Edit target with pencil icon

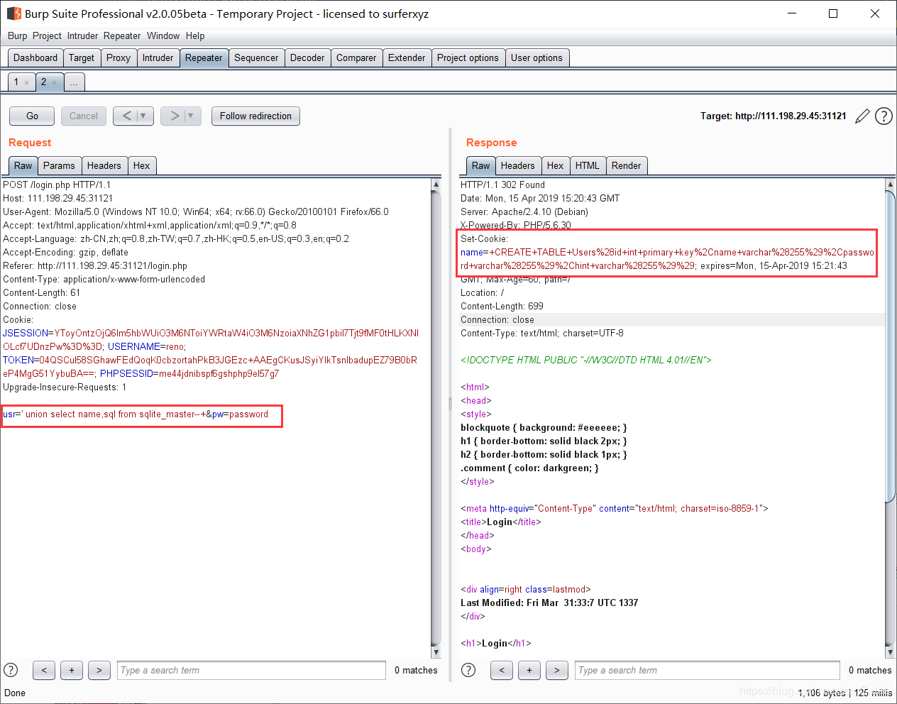862,116
